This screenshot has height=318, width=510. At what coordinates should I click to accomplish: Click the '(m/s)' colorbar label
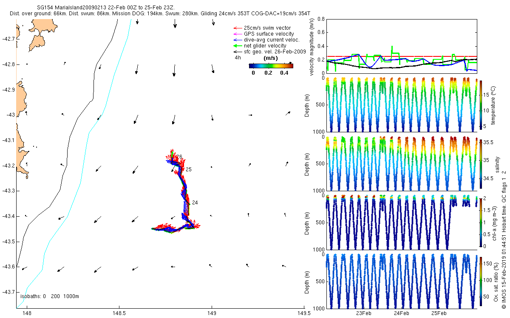coord(271,58)
